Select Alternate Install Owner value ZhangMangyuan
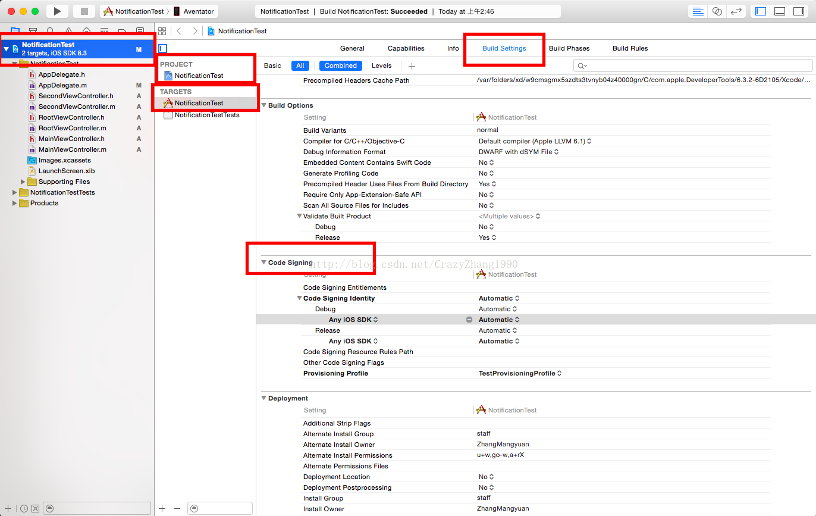Screen dimensions: 816x516 (503, 444)
